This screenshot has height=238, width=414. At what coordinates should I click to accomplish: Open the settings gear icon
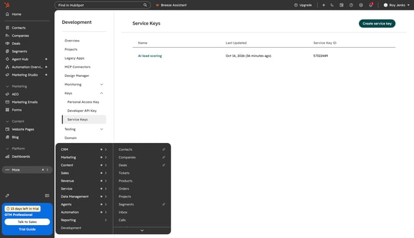tap(361, 5)
